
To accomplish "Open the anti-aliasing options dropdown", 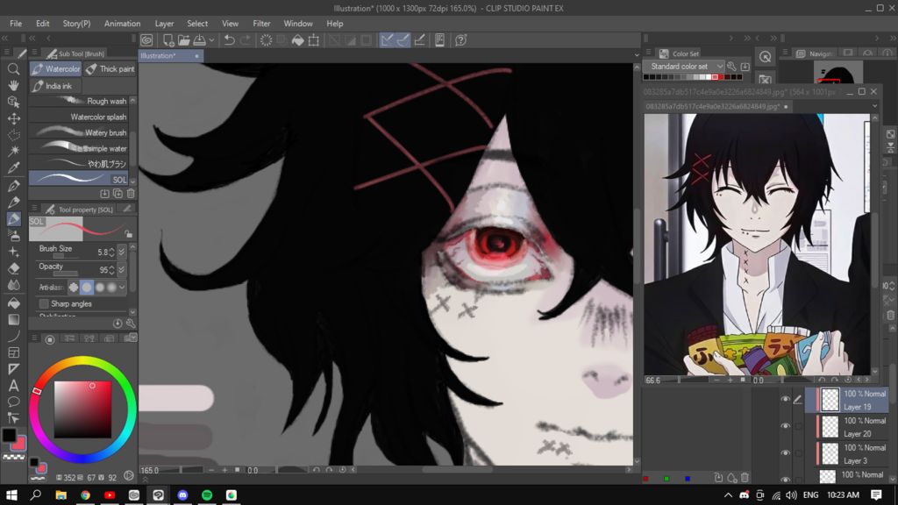I will point(122,287).
